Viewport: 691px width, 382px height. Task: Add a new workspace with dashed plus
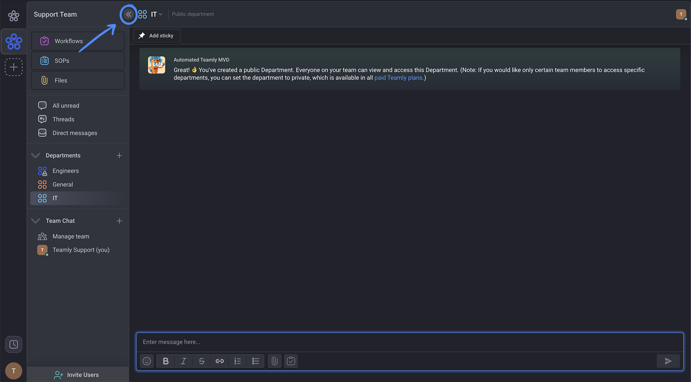(14, 67)
